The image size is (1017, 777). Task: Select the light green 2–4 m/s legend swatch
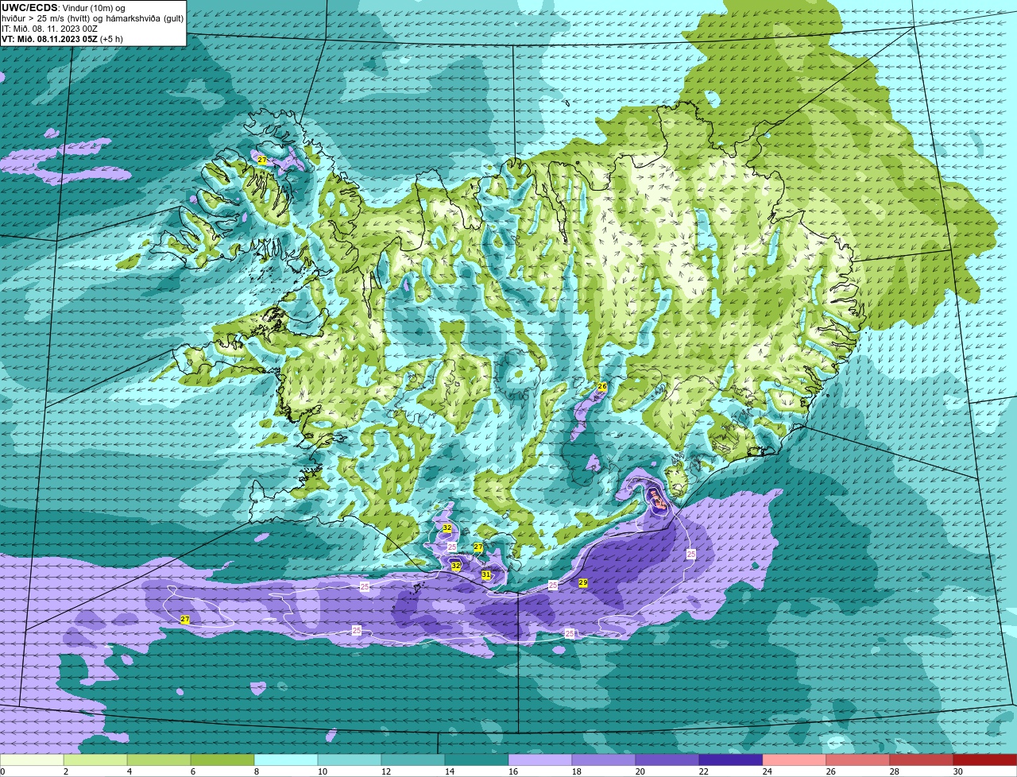[95, 760]
